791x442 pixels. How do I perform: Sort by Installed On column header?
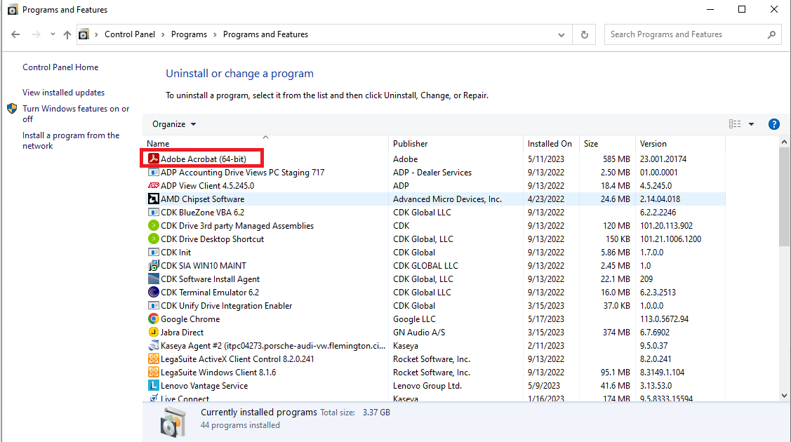[552, 144]
